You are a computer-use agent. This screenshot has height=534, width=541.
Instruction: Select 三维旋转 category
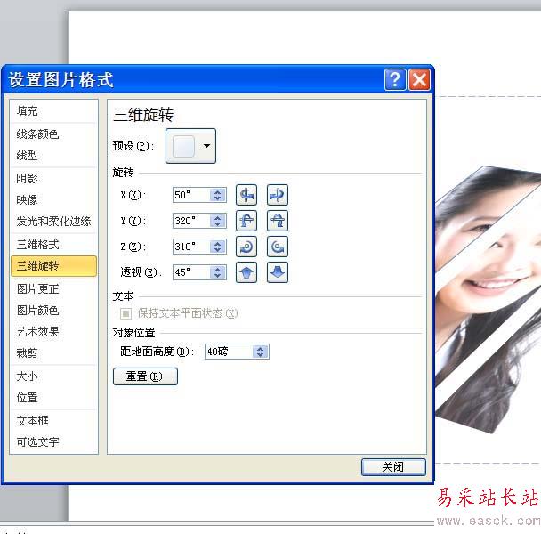click(53, 266)
